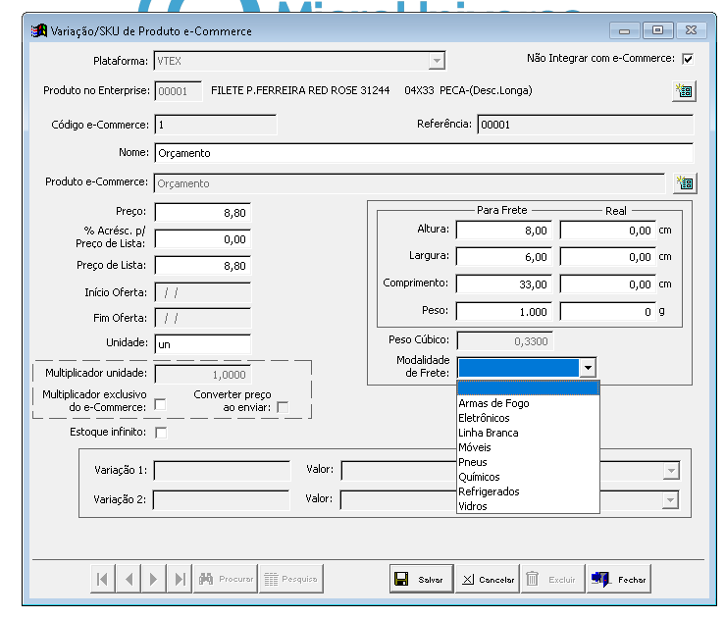725x619 pixels.
Task: Click the Largura Real field
Action: [x=608, y=257]
